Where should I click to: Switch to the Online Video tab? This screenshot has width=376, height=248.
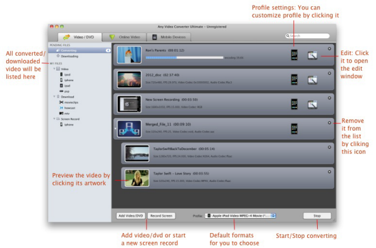[124, 37]
